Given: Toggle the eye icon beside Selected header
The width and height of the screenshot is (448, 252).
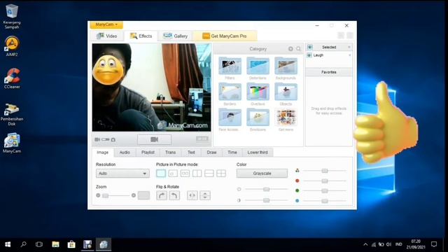Looking at the screenshot, I should tap(310, 47).
